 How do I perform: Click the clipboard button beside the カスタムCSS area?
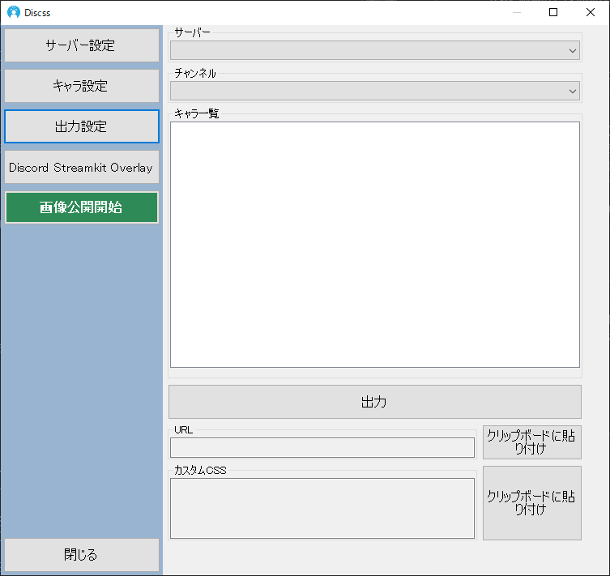(x=531, y=503)
